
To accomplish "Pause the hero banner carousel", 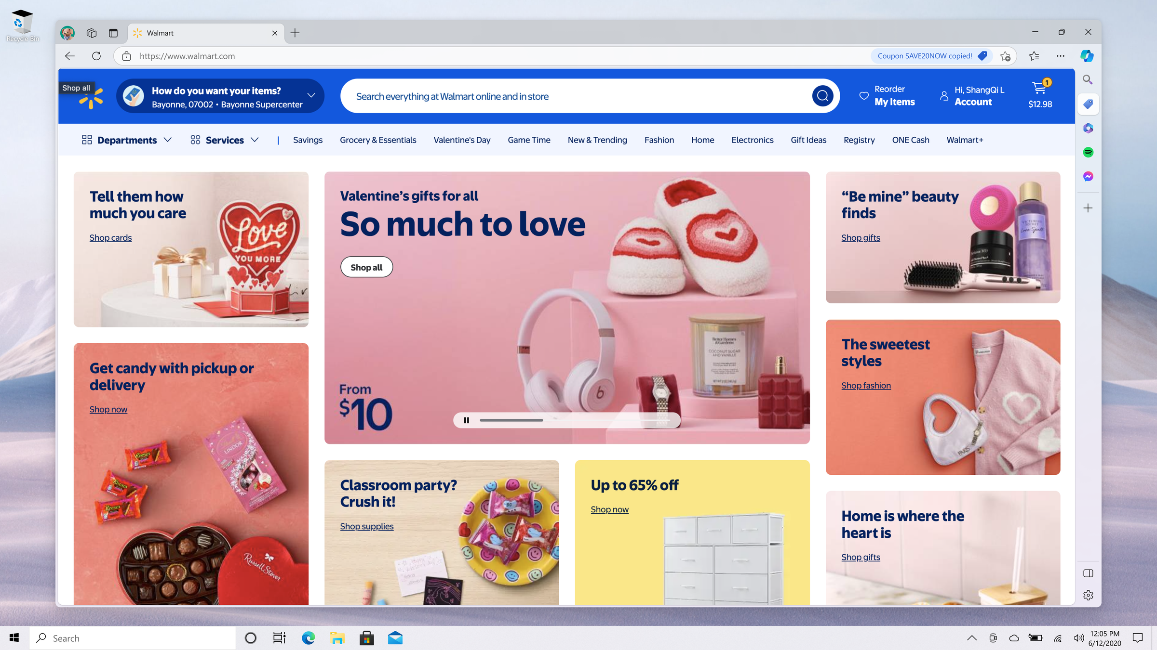I will pyautogui.click(x=466, y=420).
